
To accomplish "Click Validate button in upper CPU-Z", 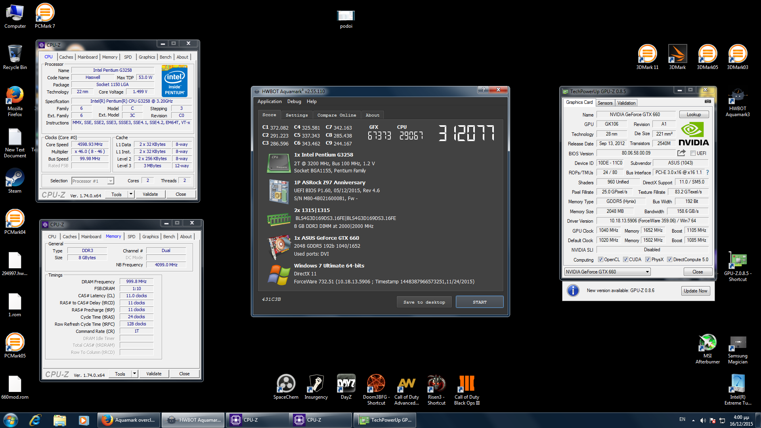I will click(x=150, y=194).
